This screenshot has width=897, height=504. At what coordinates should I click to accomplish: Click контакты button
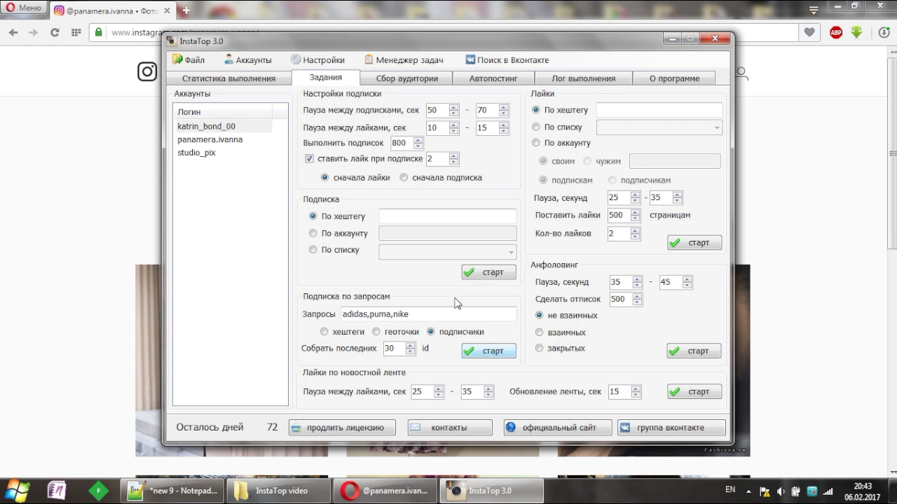450,428
